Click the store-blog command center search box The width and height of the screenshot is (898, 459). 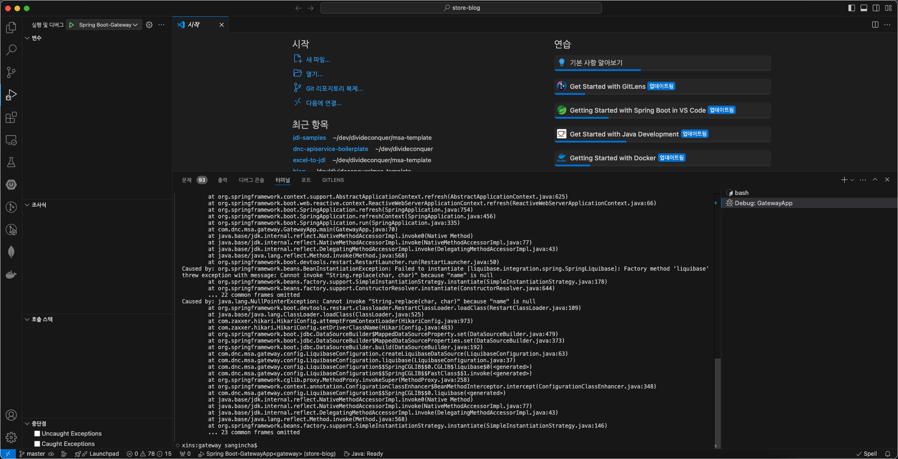coord(461,8)
